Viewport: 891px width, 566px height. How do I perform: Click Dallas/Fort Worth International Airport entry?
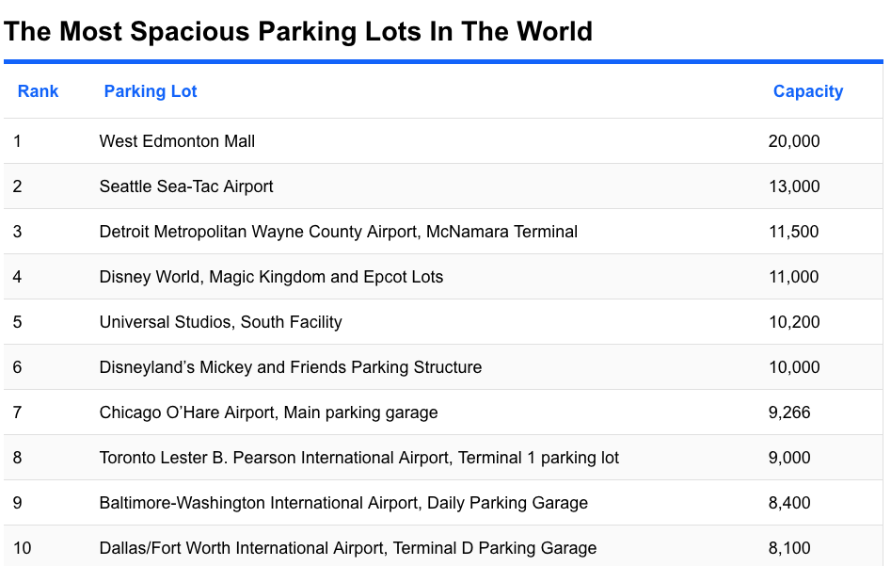[347, 548]
